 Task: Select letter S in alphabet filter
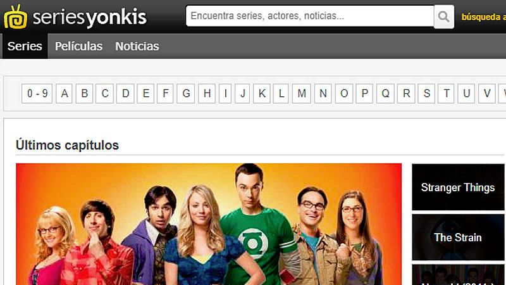[x=426, y=94]
